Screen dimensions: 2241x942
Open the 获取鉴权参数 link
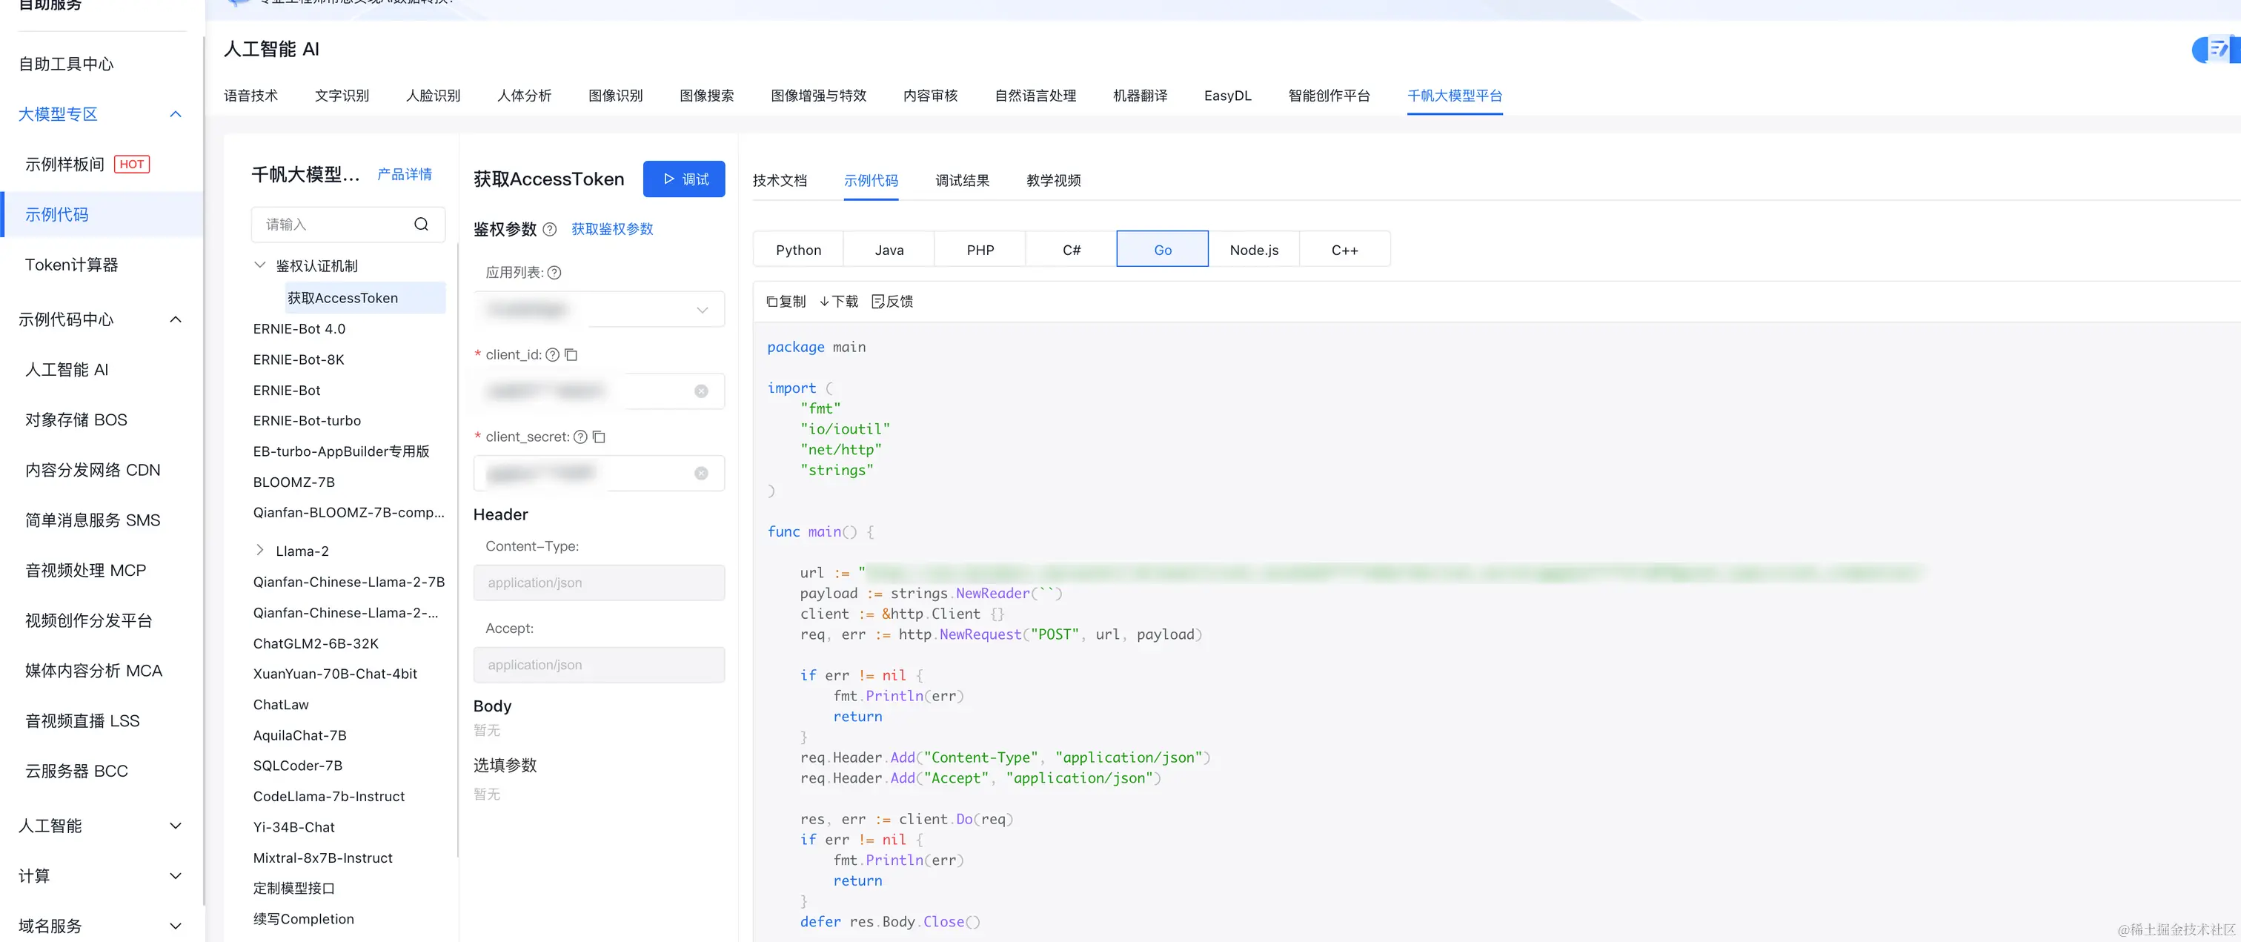pos(611,229)
